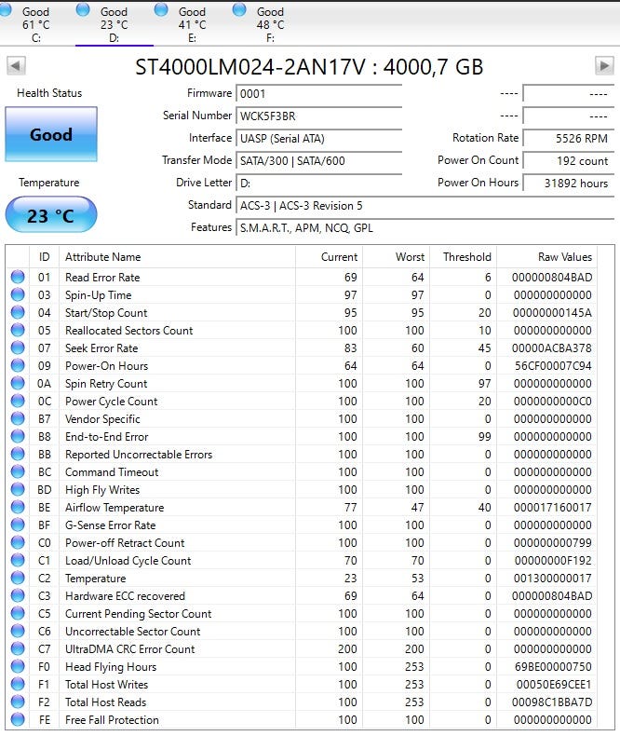Click status icon for High Fly Writes
Image resolution: width=620 pixels, height=736 pixels.
point(18,489)
